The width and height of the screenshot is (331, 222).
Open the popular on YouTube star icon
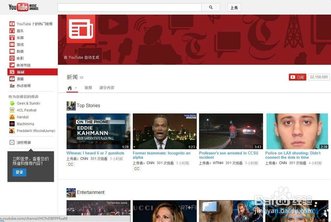coord(12,24)
